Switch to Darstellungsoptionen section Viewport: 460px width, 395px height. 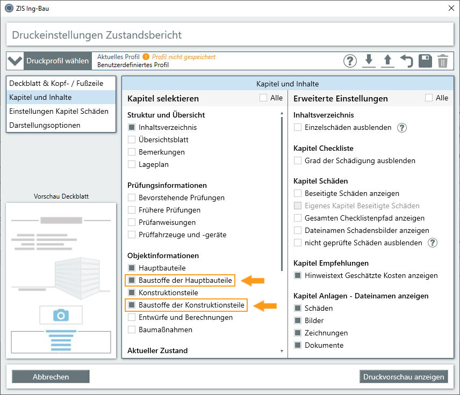45,125
